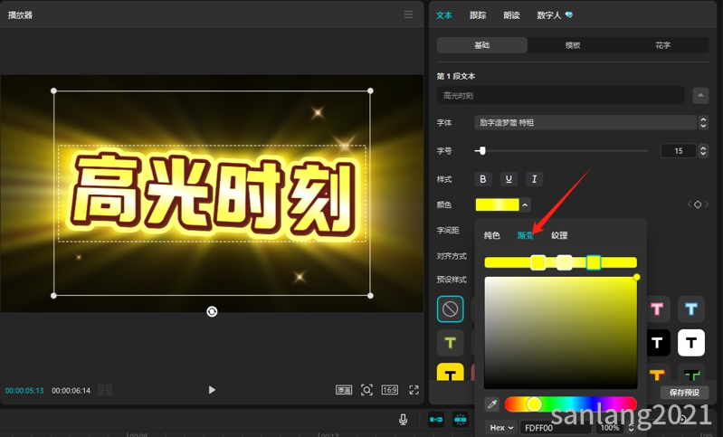Go to next color keyframe arrow
Viewport: 723px width, 437px height.
point(707,204)
